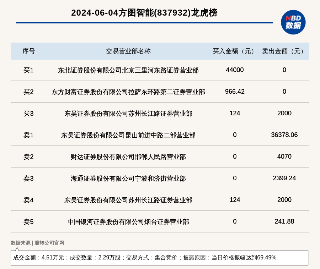Click the 买3 row label
This screenshot has height=269, width=320.
[28, 114]
